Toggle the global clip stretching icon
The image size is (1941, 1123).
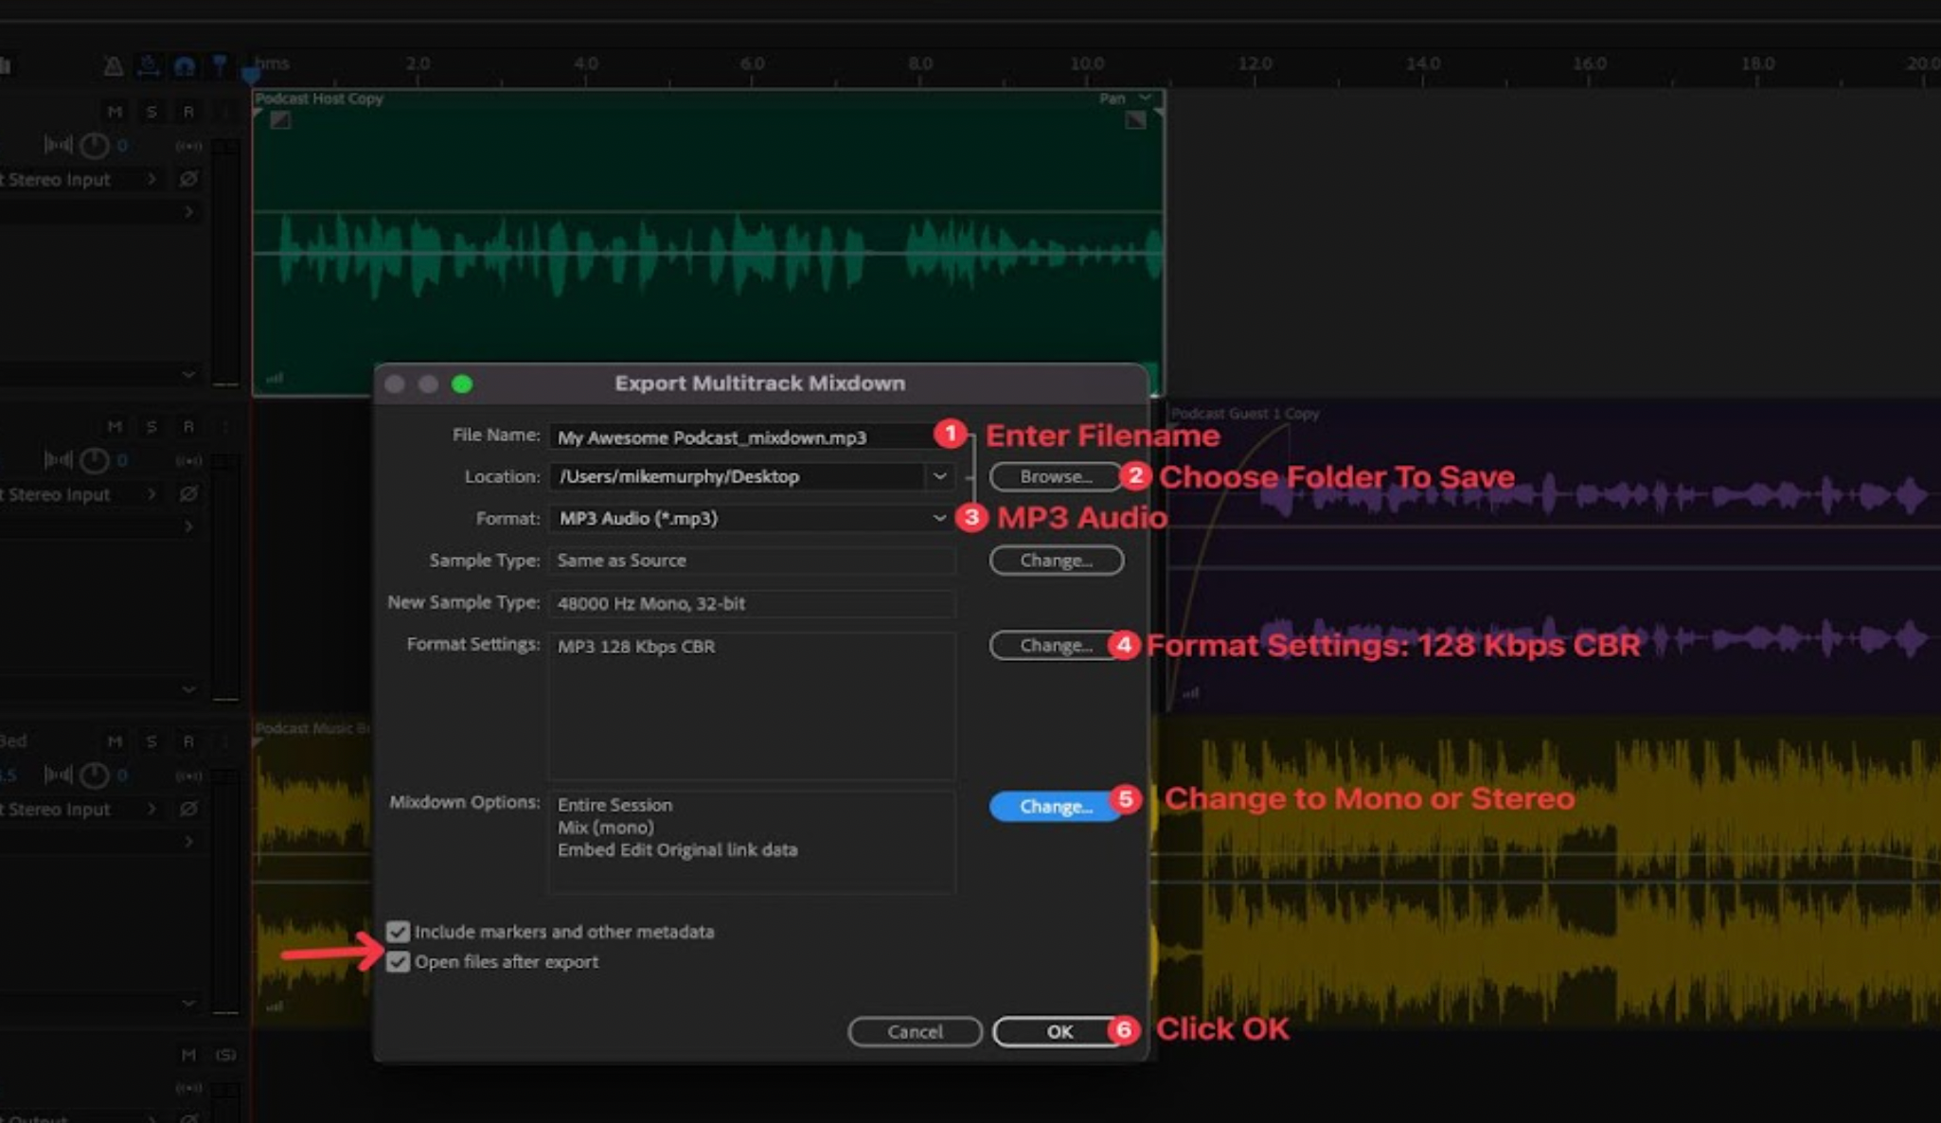[149, 65]
